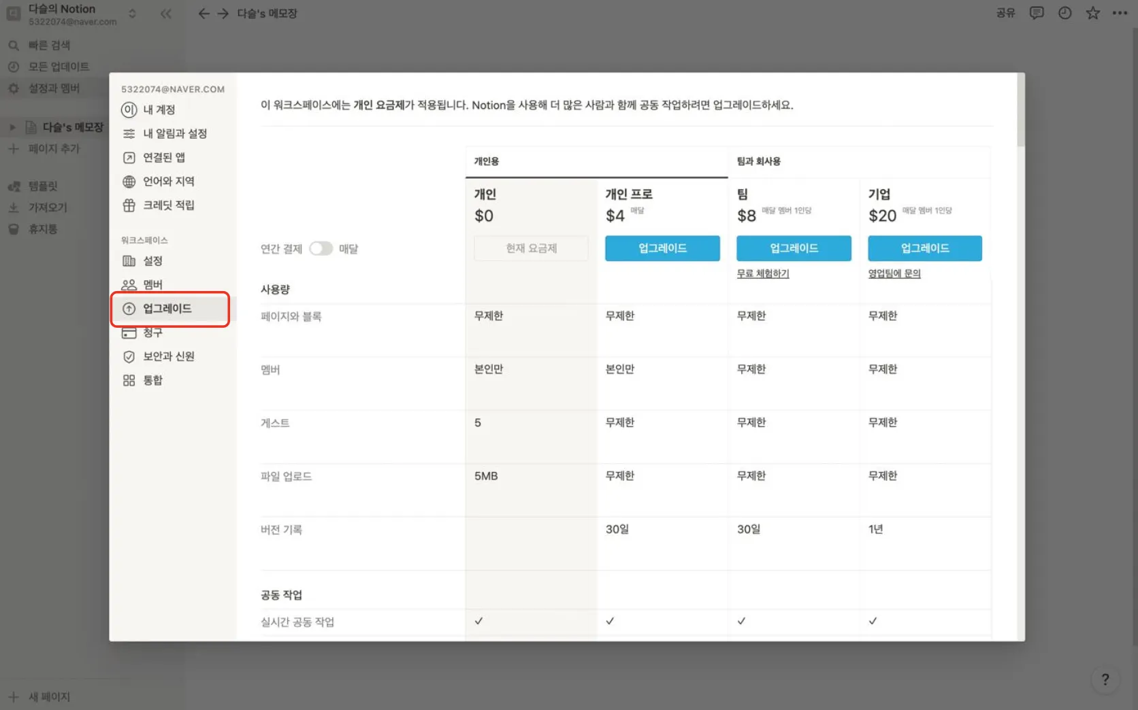Open 내 알림과 설정 section
Image resolution: width=1138 pixels, height=710 pixels.
174,134
